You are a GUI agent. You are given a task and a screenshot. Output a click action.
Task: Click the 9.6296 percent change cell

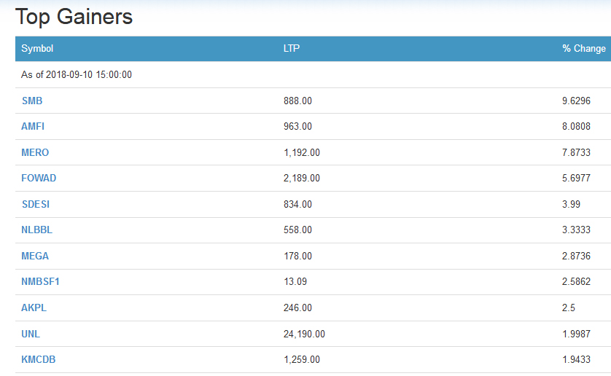pos(576,101)
